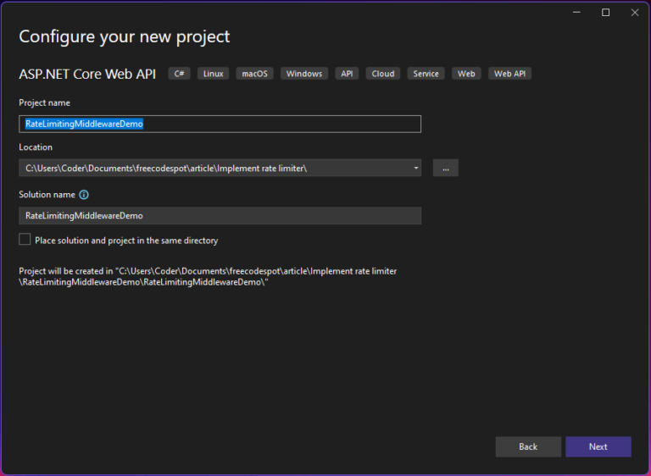Image resolution: width=651 pixels, height=476 pixels.
Task: Minimize the Configure project dialog
Action: [x=576, y=13]
